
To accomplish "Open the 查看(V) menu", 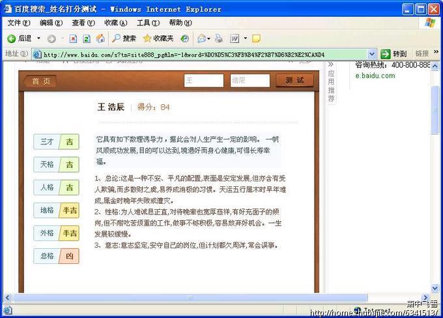I will 83,23.
